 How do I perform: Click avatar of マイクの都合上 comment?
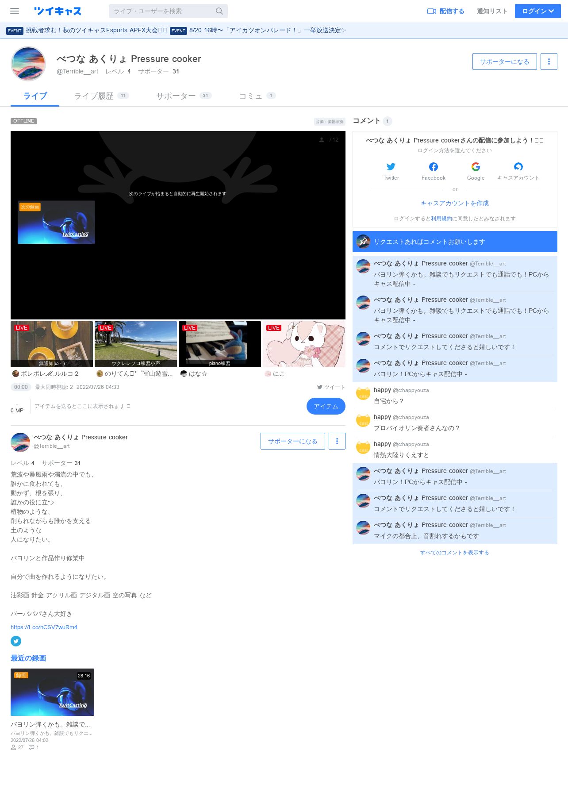363,528
